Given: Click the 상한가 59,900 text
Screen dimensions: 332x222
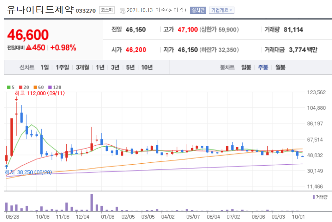Looking at the screenshot, I should tap(219, 30).
